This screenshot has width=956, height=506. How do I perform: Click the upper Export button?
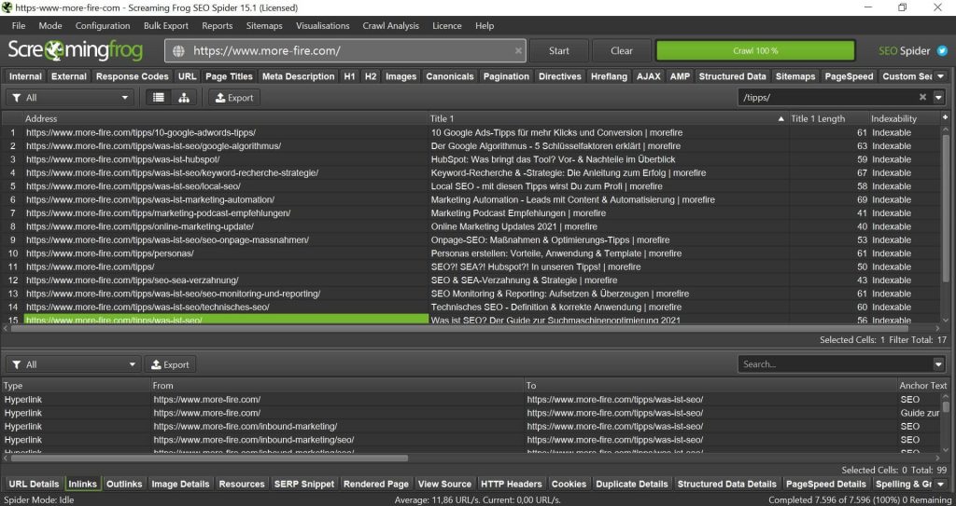[234, 98]
